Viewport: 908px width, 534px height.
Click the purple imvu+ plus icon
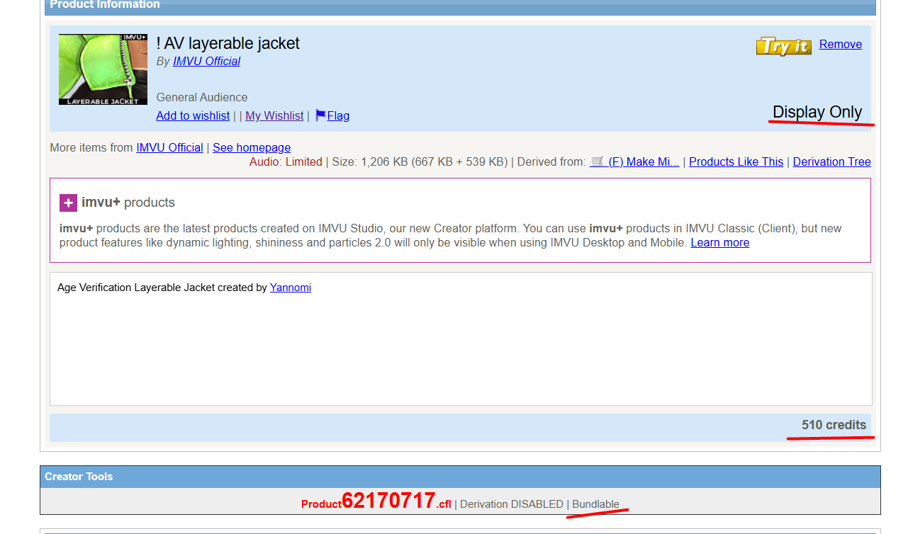(68, 203)
